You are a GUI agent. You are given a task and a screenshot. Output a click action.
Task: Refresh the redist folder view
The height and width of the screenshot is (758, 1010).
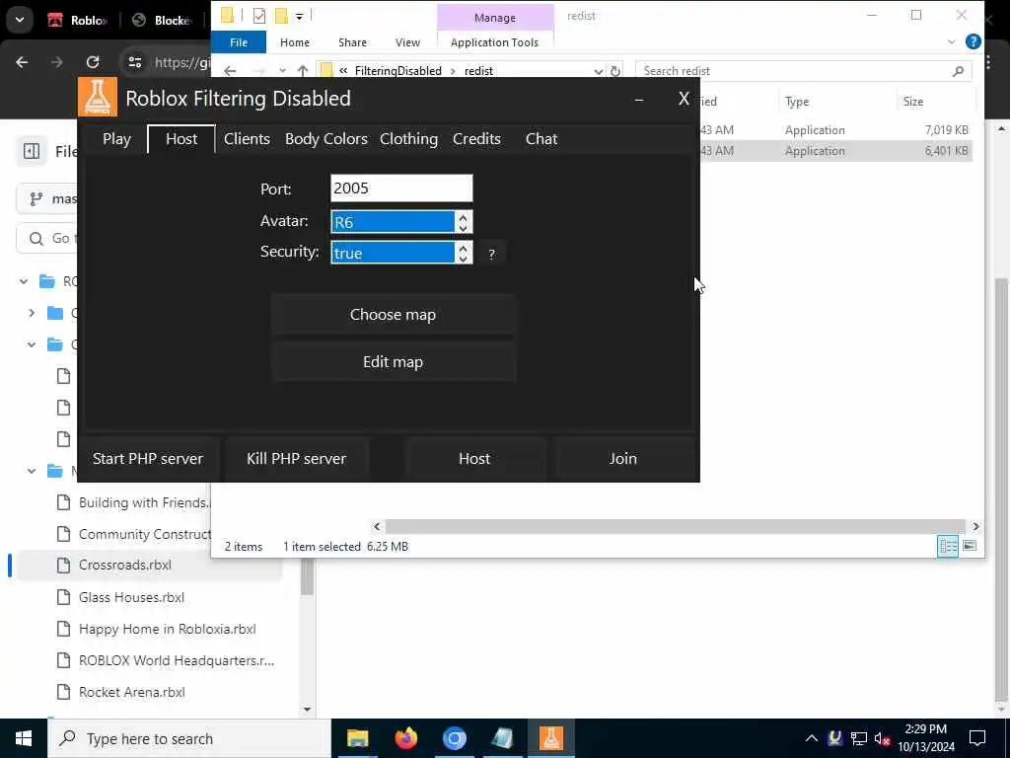point(615,71)
